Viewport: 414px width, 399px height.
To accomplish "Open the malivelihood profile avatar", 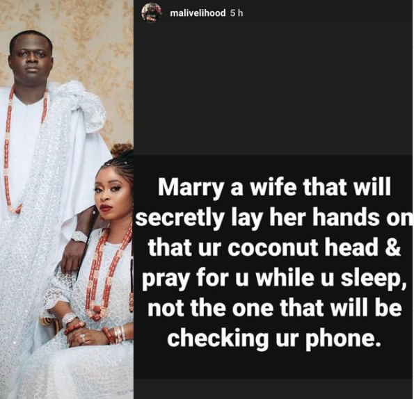I will 152,13.
